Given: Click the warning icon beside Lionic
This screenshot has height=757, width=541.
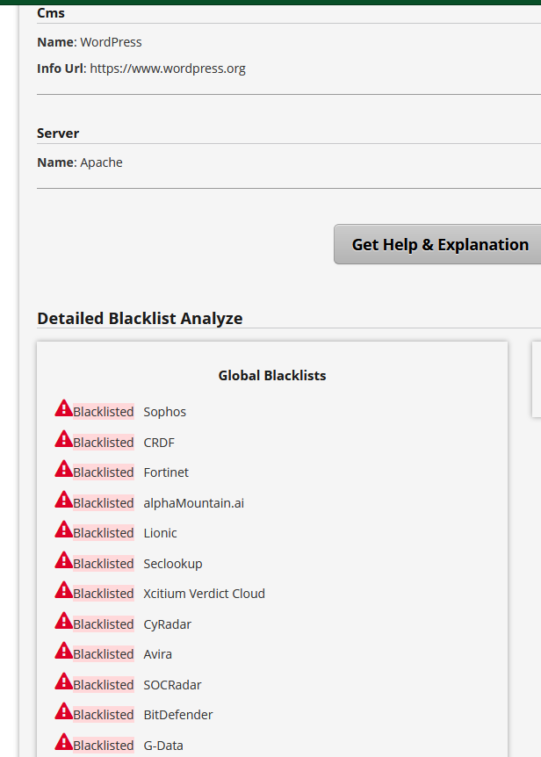Looking at the screenshot, I should coord(64,530).
